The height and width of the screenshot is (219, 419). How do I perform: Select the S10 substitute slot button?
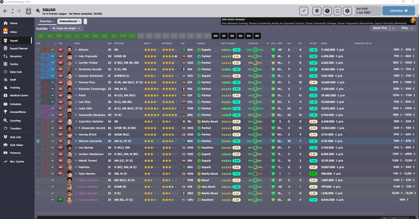[x=215, y=36]
